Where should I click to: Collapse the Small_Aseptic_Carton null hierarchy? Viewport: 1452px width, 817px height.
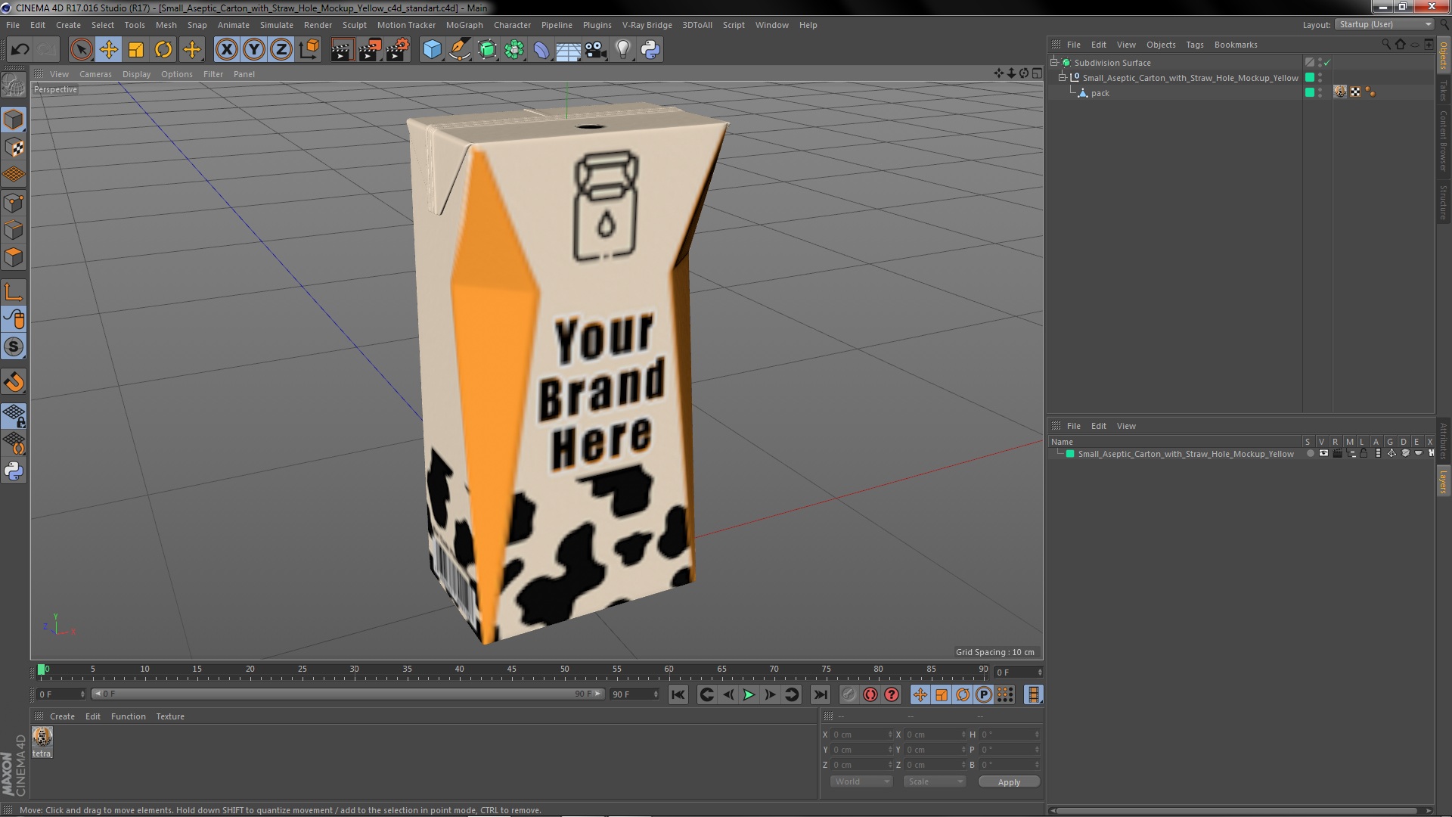[x=1063, y=77]
